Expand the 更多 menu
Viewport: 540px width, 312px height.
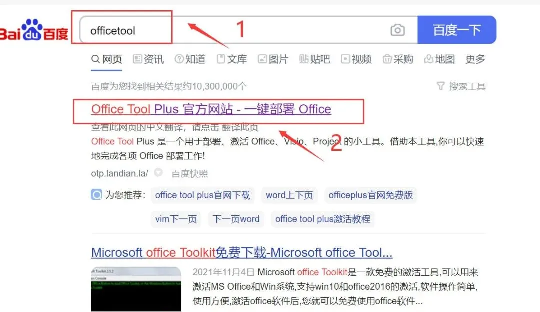pos(475,59)
